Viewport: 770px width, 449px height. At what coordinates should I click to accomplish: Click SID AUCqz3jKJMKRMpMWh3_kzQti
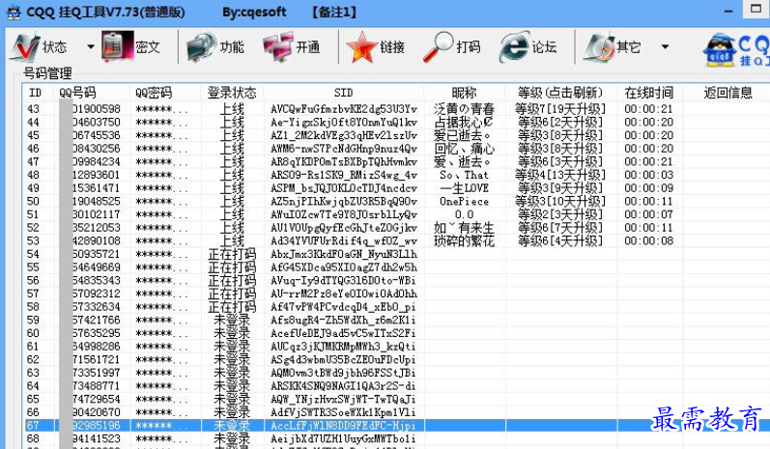pyautogui.click(x=343, y=347)
